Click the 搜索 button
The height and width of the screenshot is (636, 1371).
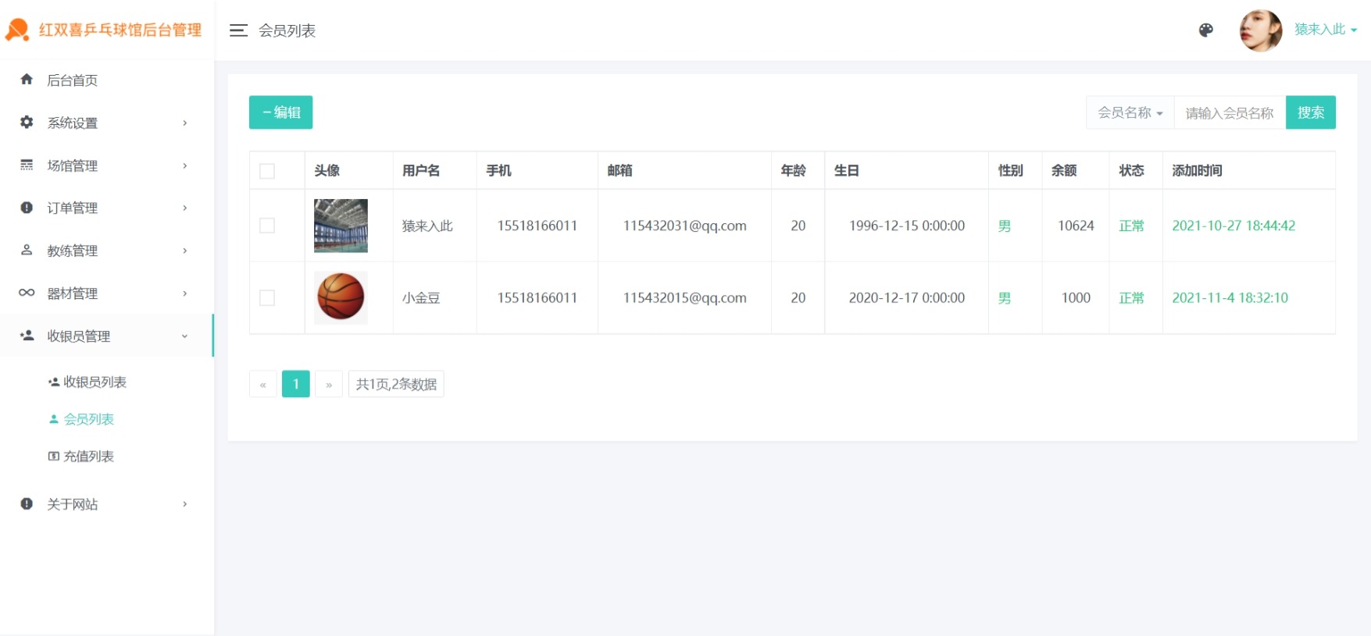click(1311, 112)
